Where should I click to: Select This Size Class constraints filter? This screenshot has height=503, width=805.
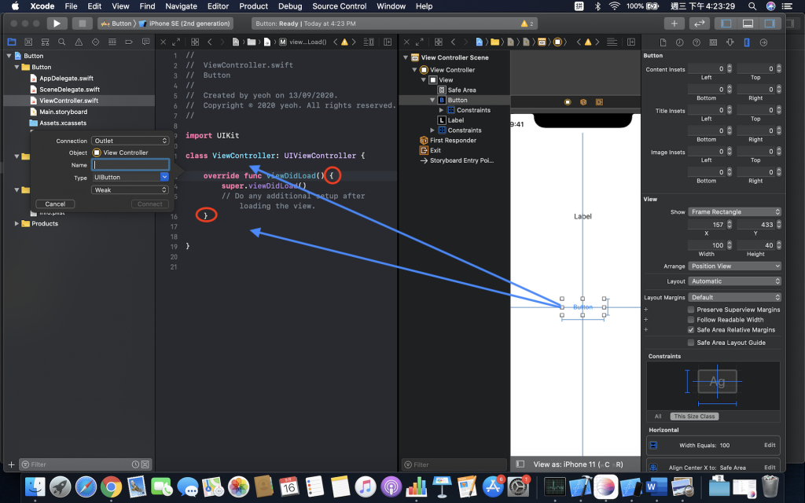[x=694, y=417]
